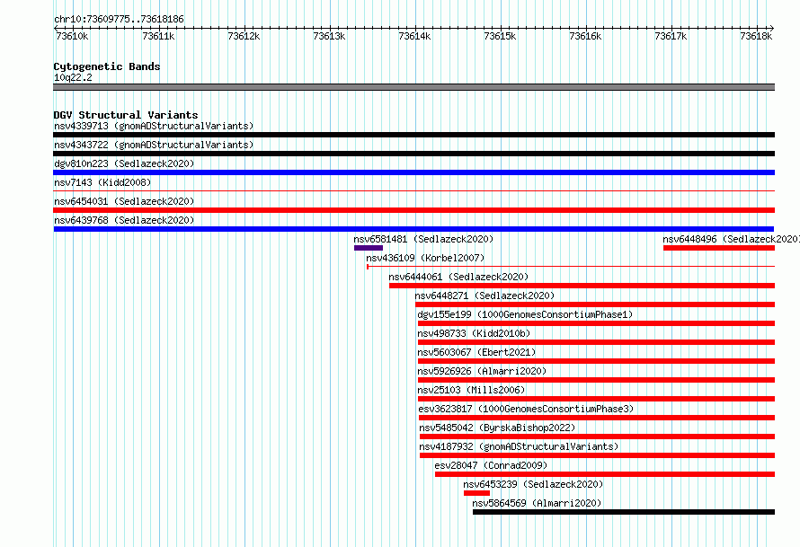Click the gray 10q22.2 cytogenetic band bar

click(413, 87)
